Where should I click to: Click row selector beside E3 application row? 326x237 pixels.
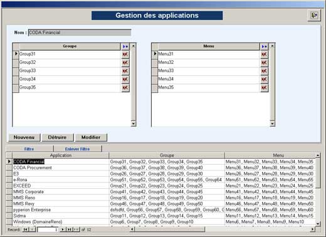9,174
